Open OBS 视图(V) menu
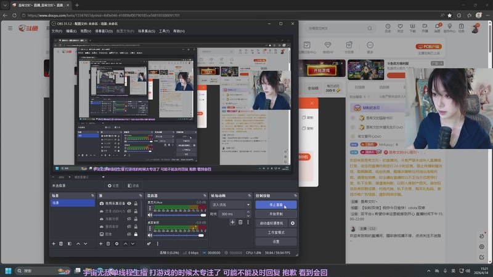493x277 pixels. pos(86,31)
